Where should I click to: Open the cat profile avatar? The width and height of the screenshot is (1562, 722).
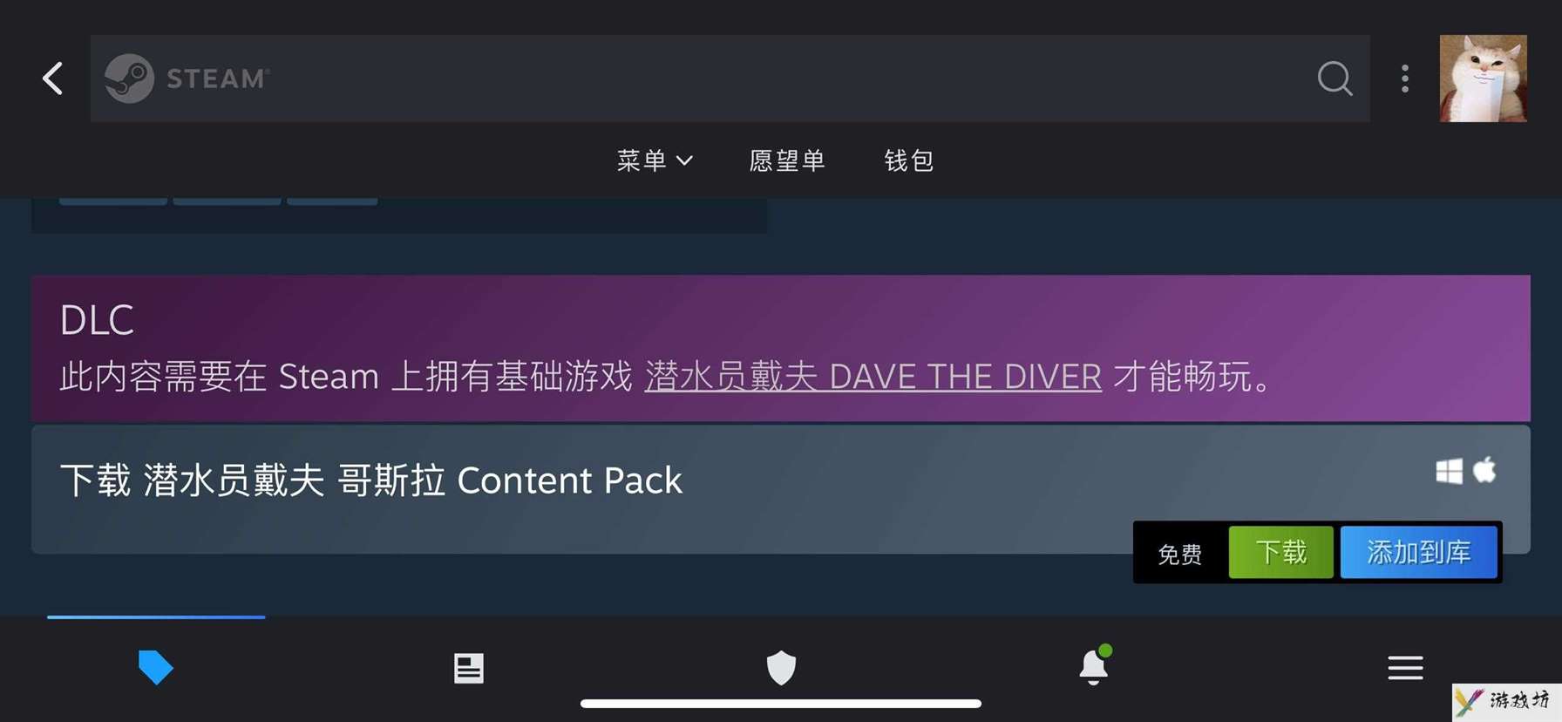[x=1483, y=78]
